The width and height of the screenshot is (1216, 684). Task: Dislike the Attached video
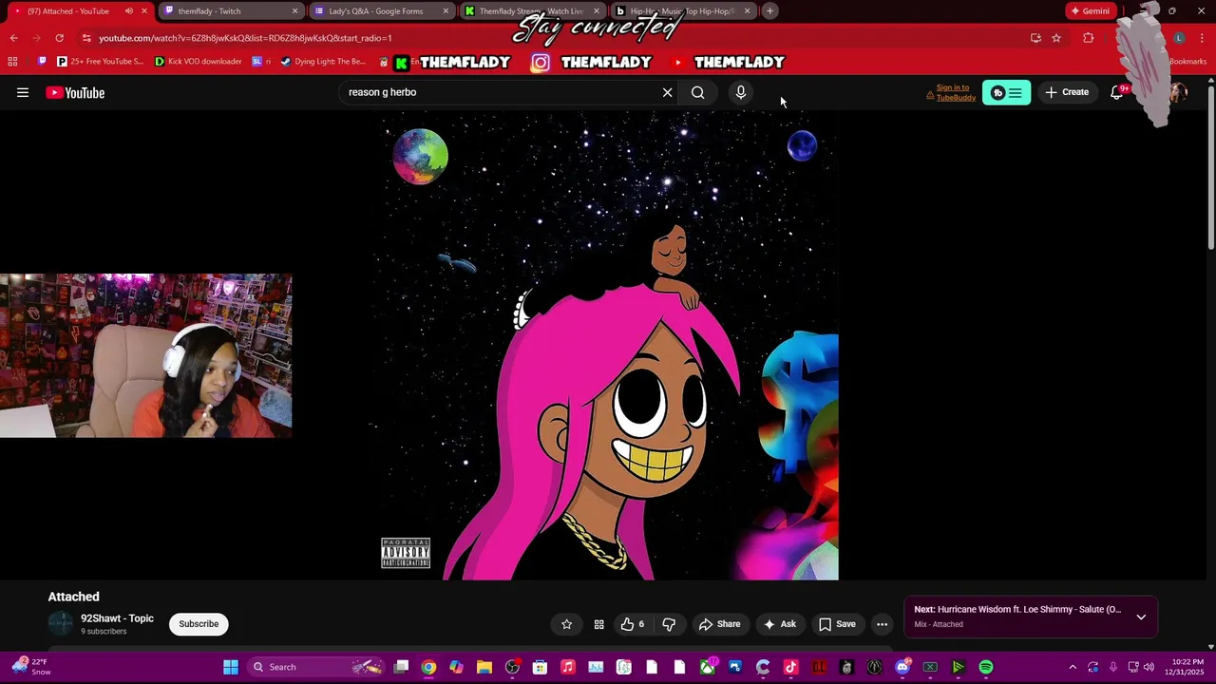pyautogui.click(x=669, y=624)
